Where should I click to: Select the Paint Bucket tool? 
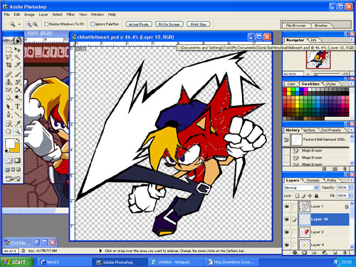(17, 90)
